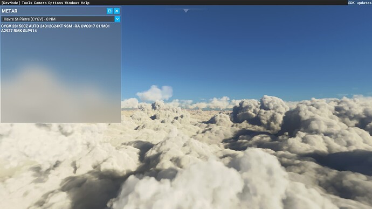
Task: Click the blurred empty area of METAR panel
Action: (60, 78)
